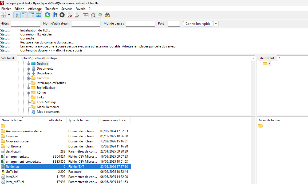The height and width of the screenshot is (184, 308).
Task: Refresh the file and folder lists
Action: pos(48,15)
